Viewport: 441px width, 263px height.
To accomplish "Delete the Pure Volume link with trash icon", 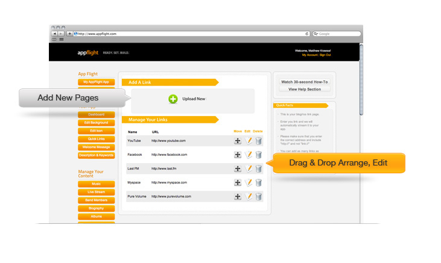I will pyautogui.click(x=259, y=196).
